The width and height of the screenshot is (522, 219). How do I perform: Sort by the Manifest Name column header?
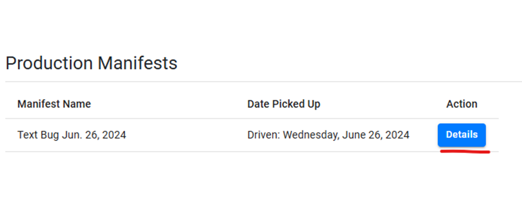[x=54, y=104]
